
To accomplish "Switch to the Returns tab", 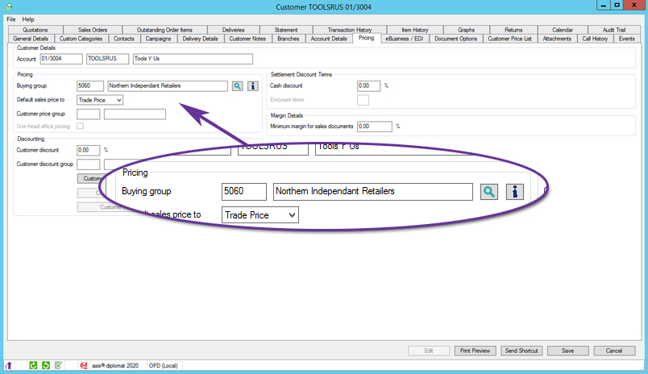I will (513, 30).
